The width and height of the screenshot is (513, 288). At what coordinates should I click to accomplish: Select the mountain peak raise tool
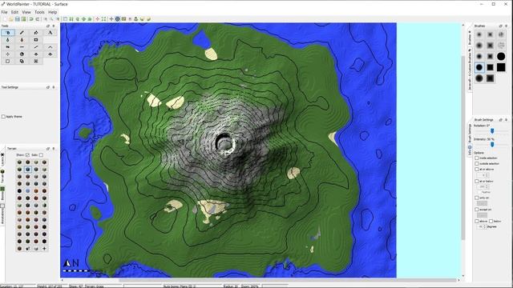[x=50, y=47]
